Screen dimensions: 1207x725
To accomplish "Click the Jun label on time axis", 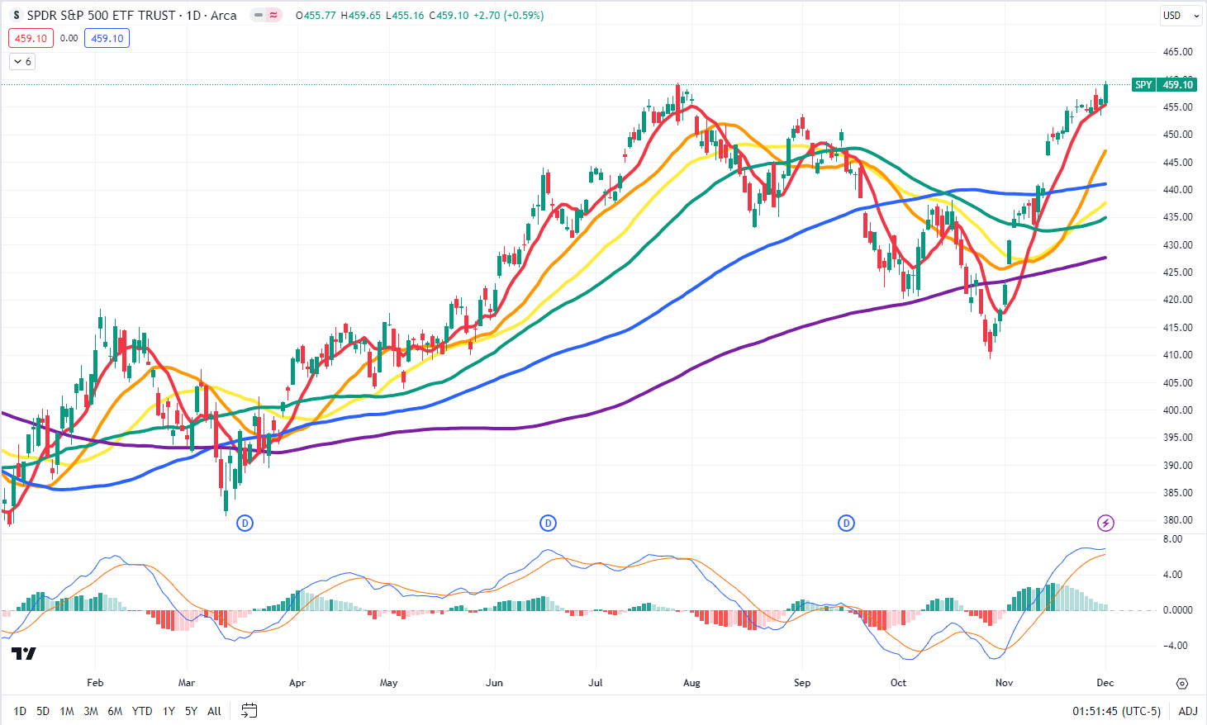I will 494,683.
